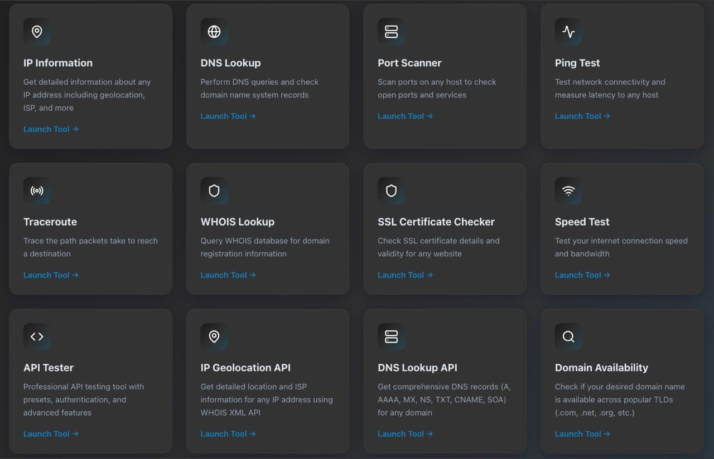Click the WHOIS Lookup shield icon

point(214,191)
